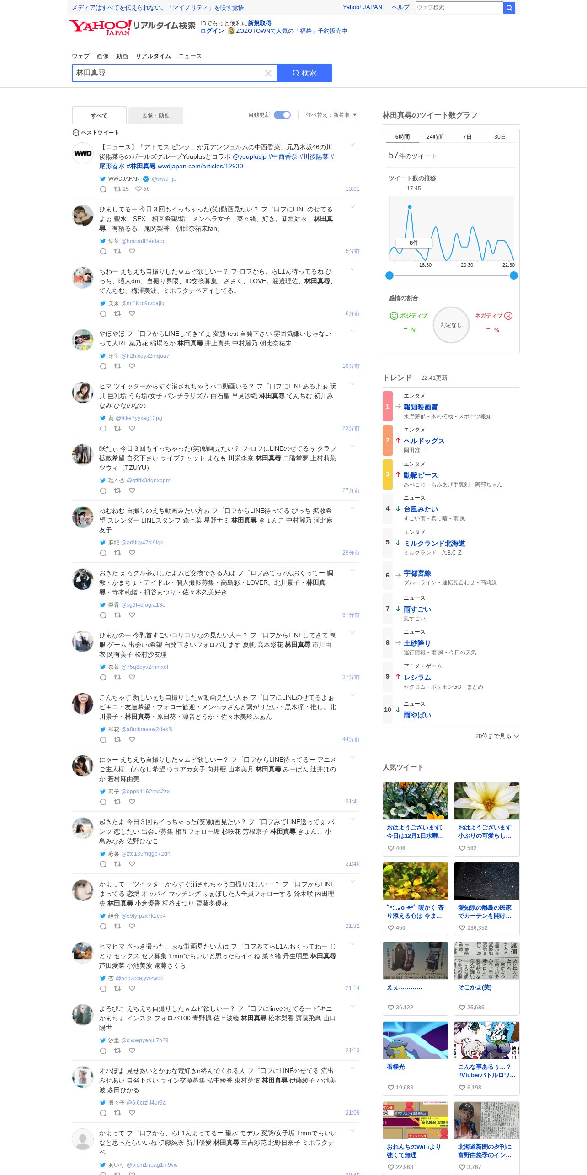This screenshot has width=587, height=1175.
Task: Open the ZOZOTOWN 福袋 promo link
Action: 291,31
